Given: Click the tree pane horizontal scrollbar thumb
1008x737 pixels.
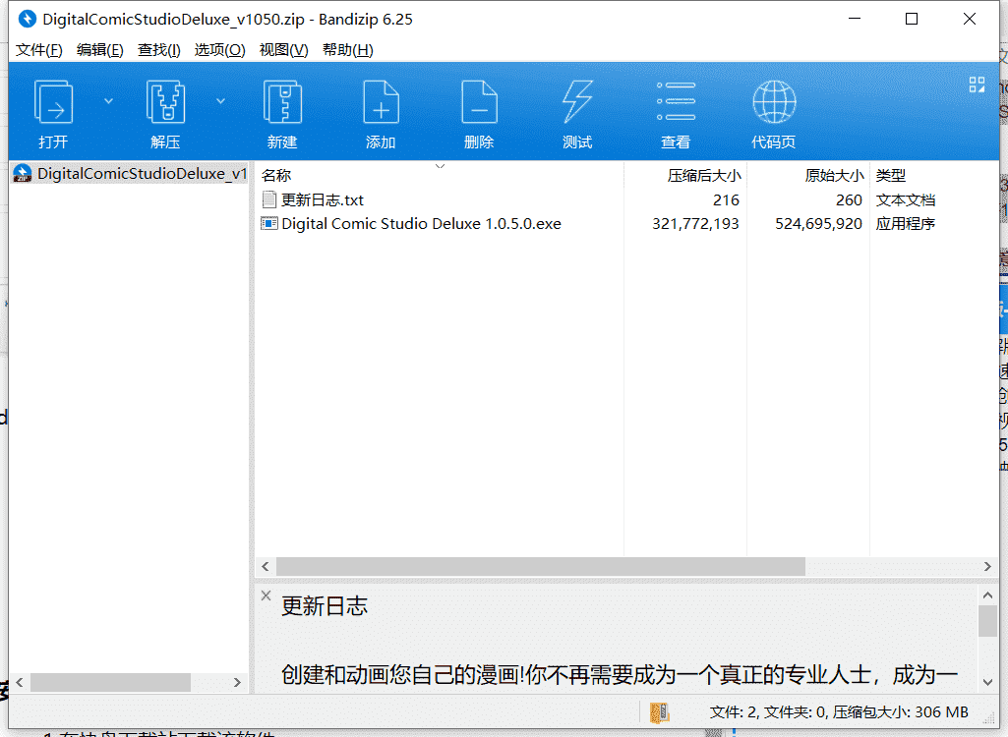Looking at the screenshot, I should click(x=110, y=682).
